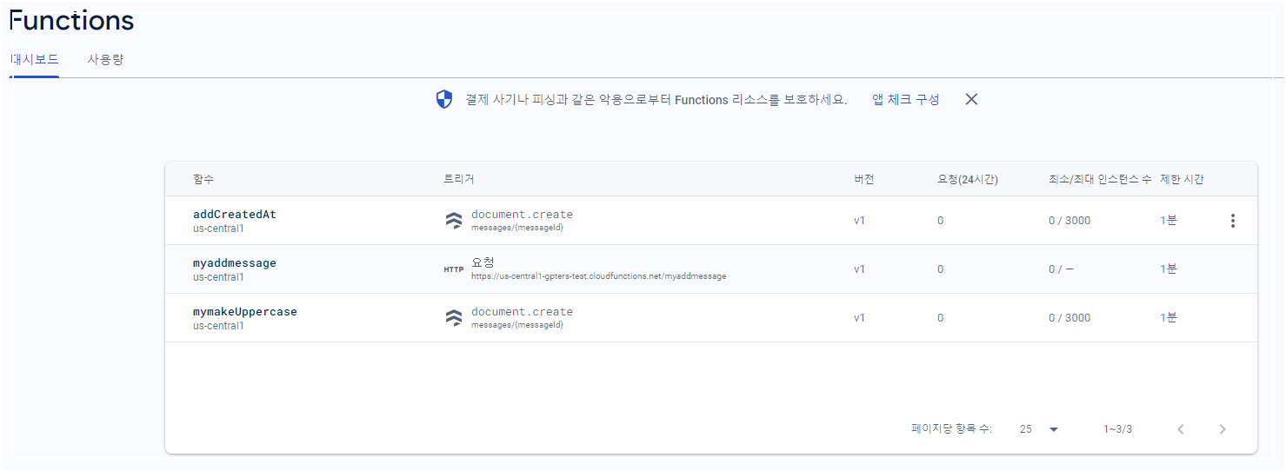Click the 1~3/3 pagination range text
The image size is (1286, 471).
click(1118, 429)
